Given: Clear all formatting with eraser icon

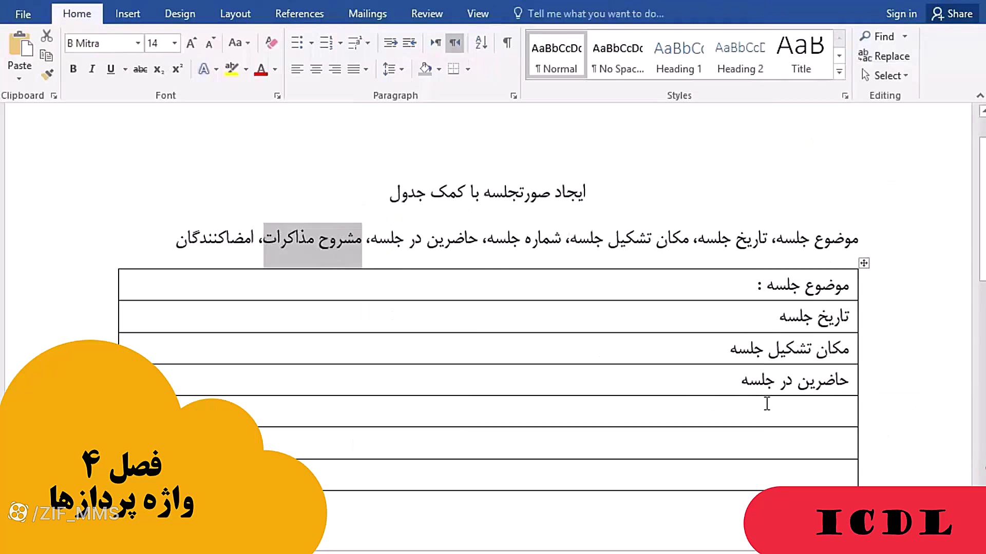Looking at the screenshot, I should 271,43.
